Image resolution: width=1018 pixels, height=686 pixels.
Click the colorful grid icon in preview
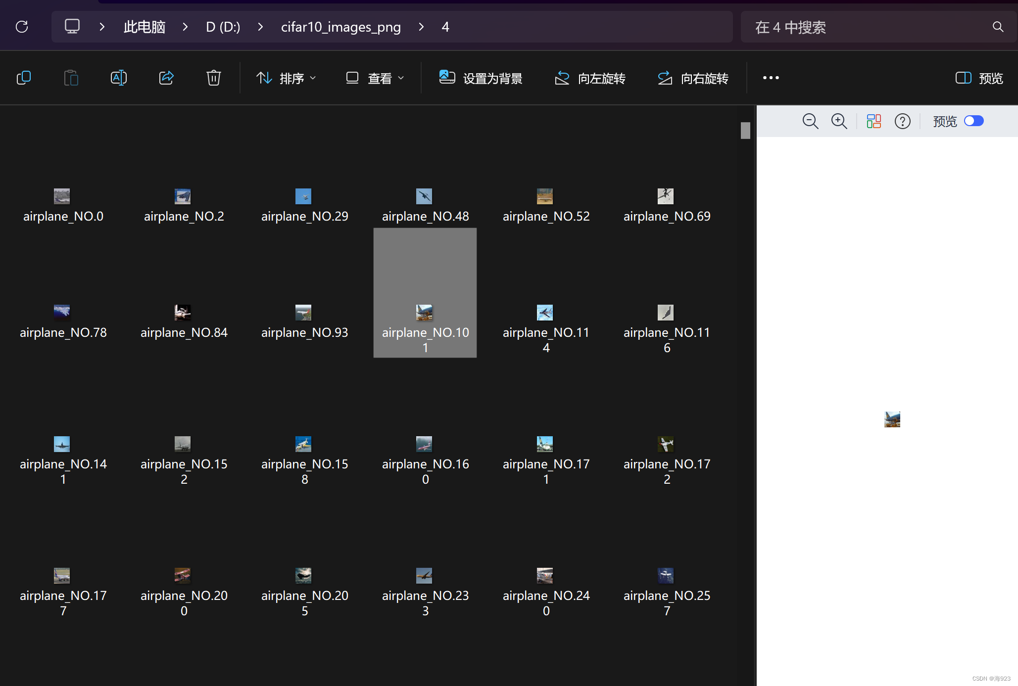pyautogui.click(x=873, y=121)
